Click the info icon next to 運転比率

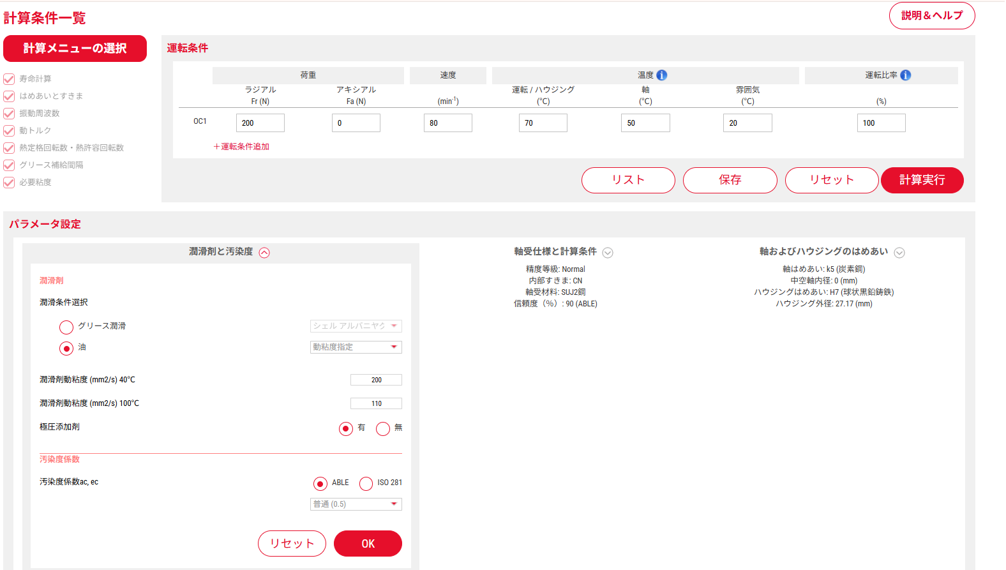(x=905, y=75)
